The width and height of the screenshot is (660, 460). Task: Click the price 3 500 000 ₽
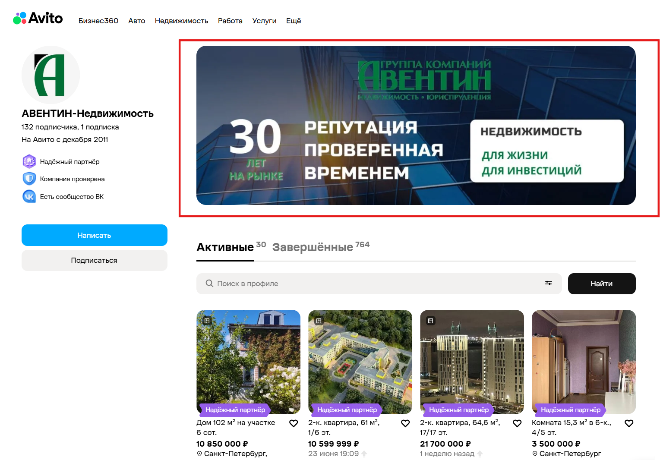coord(556,444)
